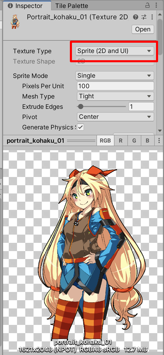Open the Pivot dropdown
164x355 pixels.
pyautogui.click(x=116, y=117)
